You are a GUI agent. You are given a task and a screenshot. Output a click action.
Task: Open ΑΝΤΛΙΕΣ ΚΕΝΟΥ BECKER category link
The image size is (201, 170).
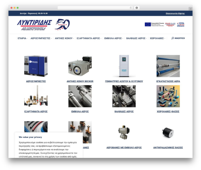pos(80,81)
